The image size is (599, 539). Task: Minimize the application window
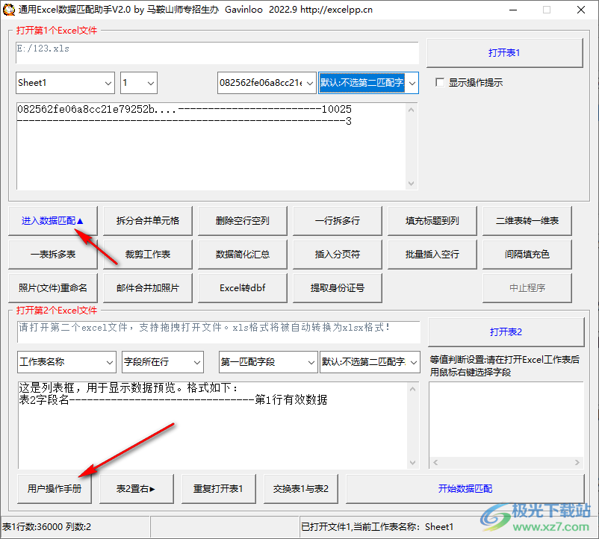(513, 10)
